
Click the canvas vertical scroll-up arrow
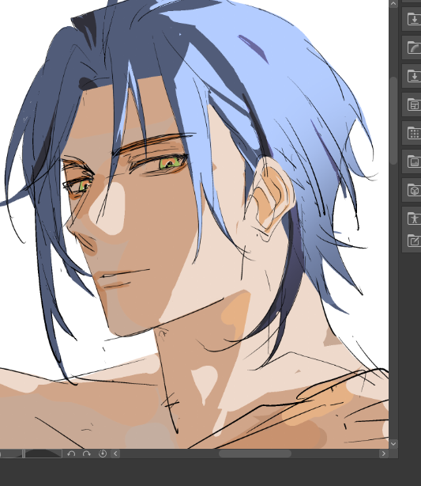click(x=393, y=4)
